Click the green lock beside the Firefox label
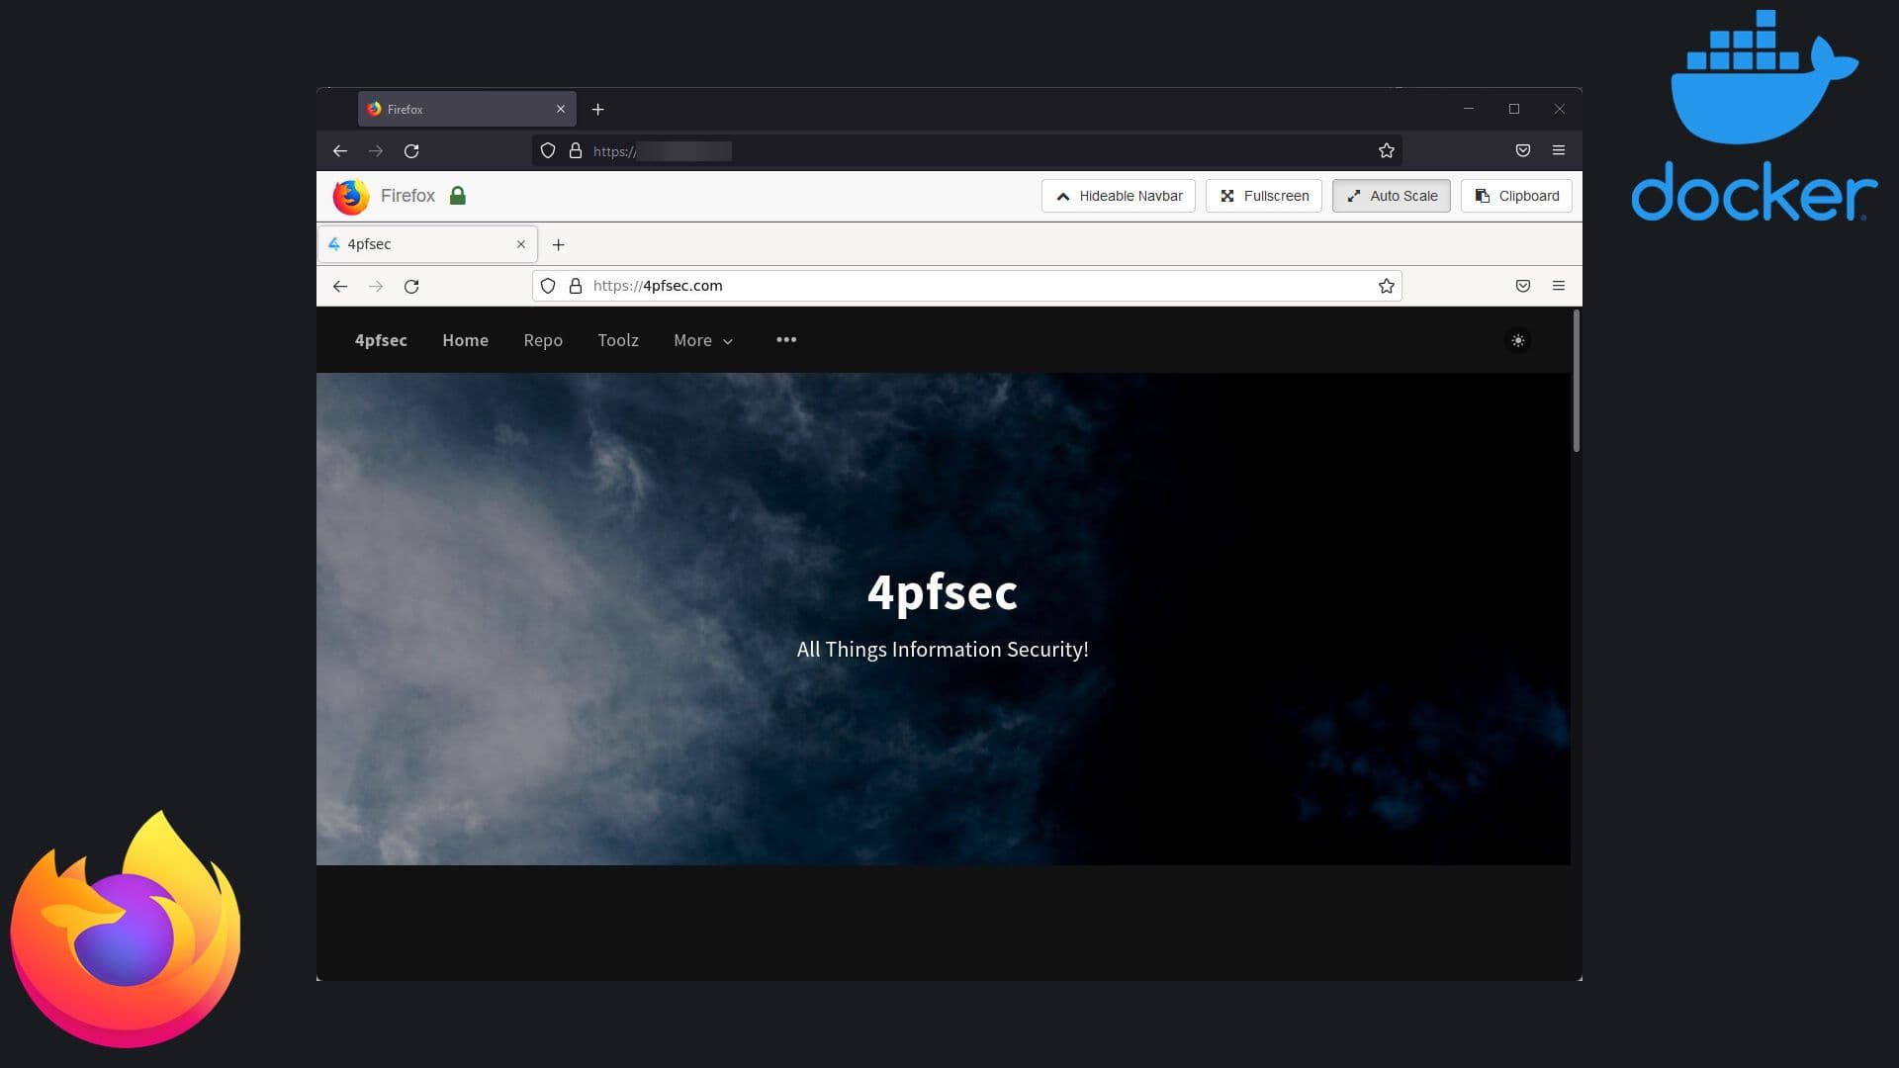Screen dimensions: 1899x1068 pyautogui.click(x=458, y=196)
